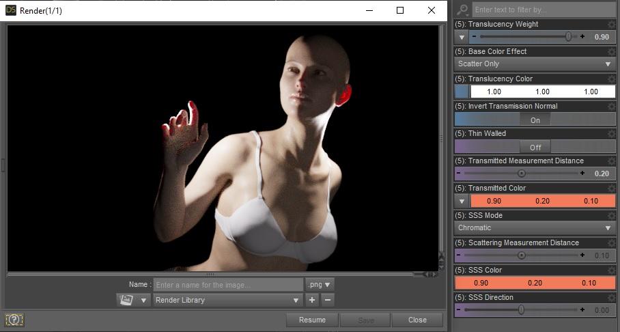Click plus on Transmitted Measurement Distance
The width and height of the screenshot is (620, 332).
[582, 174]
